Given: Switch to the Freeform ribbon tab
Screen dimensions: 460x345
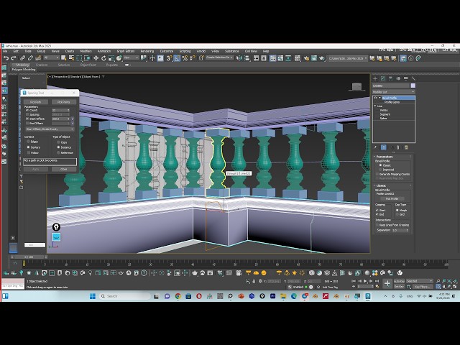Looking at the screenshot, I should pyautogui.click(x=42, y=65).
